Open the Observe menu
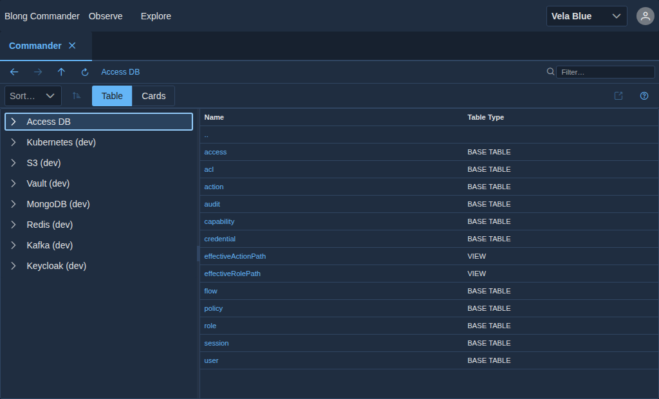Image resolution: width=659 pixels, height=399 pixels. pyautogui.click(x=106, y=16)
